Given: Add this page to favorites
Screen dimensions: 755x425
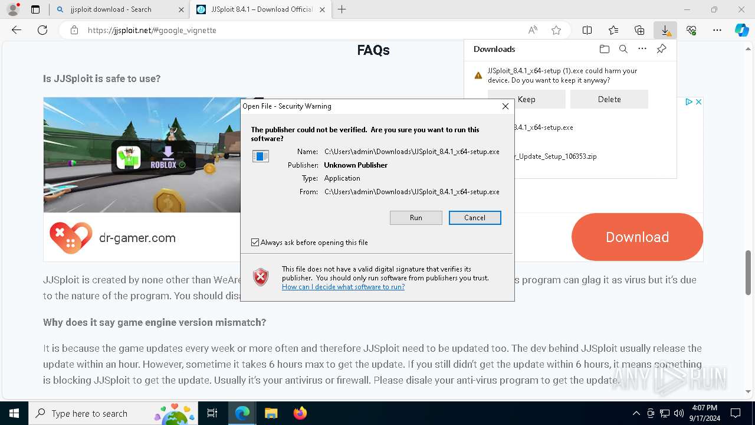Looking at the screenshot, I should pyautogui.click(x=556, y=30).
